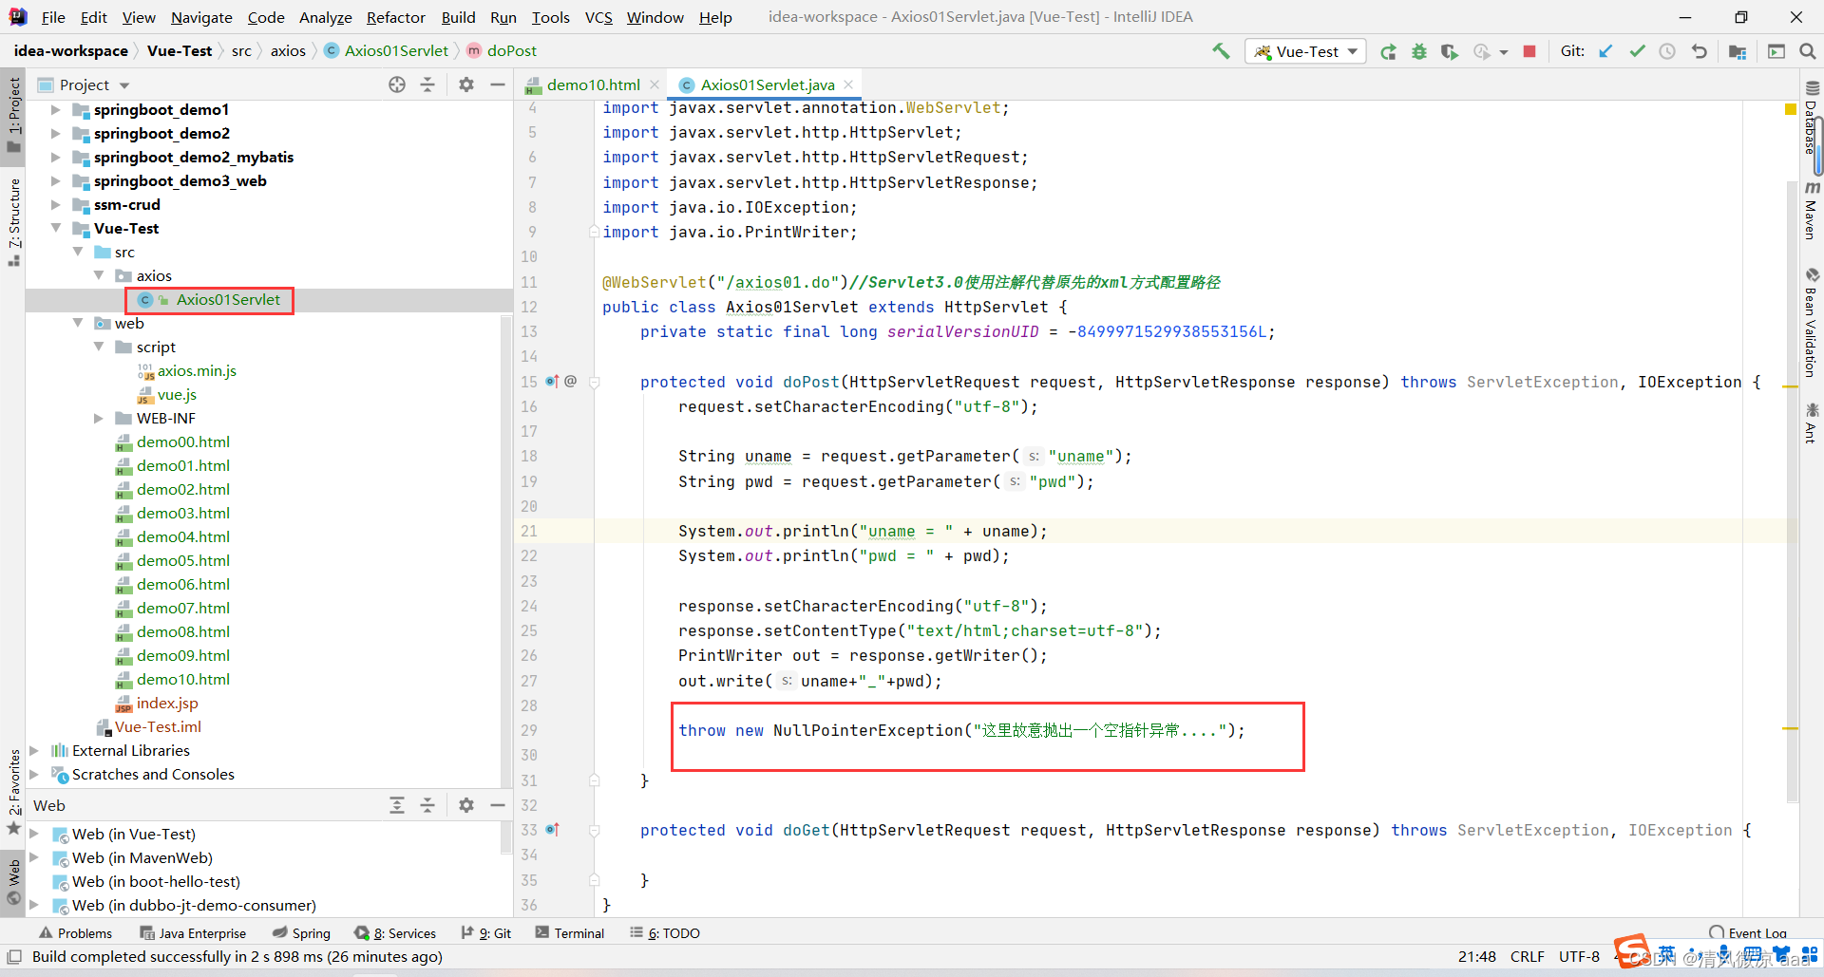The height and width of the screenshot is (977, 1824).
Task: Select index.jsp file
Action: click(x=167, y=704)
